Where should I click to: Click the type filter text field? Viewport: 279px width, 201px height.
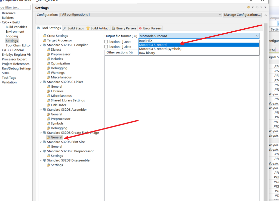pos(15,7)
